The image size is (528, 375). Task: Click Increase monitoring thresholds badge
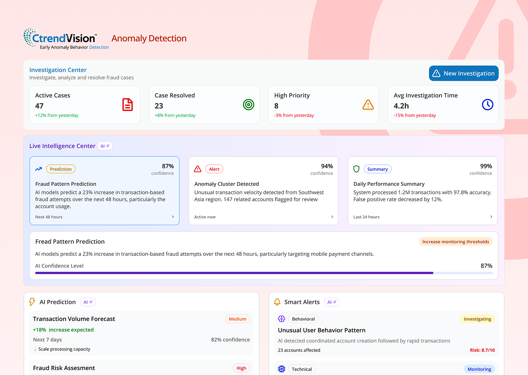456,242
